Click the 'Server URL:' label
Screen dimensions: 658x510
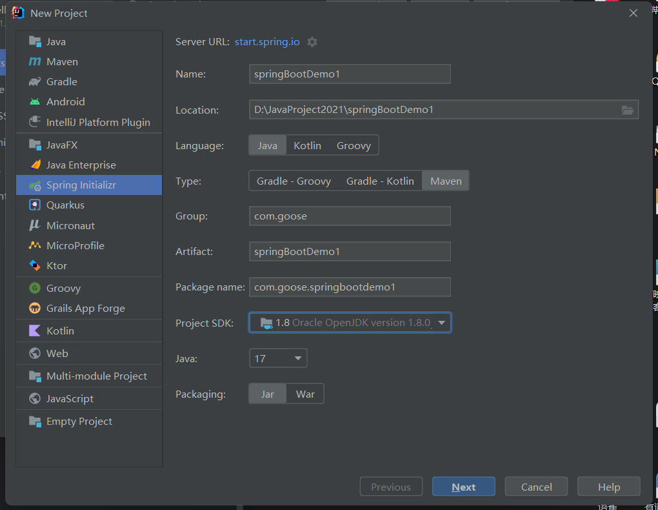click(x=203, y=42)
